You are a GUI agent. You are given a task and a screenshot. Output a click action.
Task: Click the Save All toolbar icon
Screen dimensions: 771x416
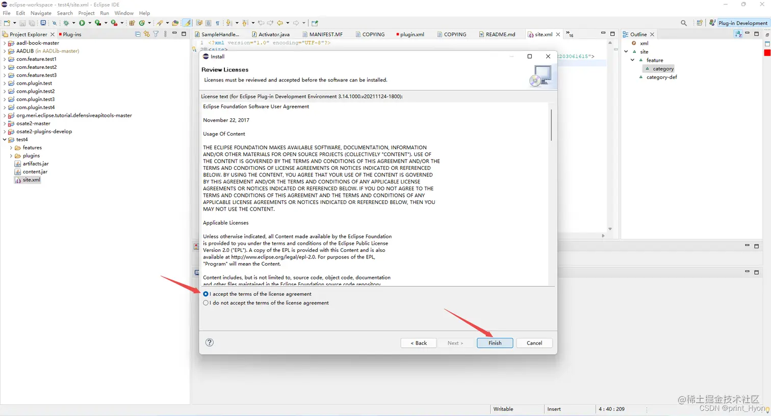tap(32, 23)
